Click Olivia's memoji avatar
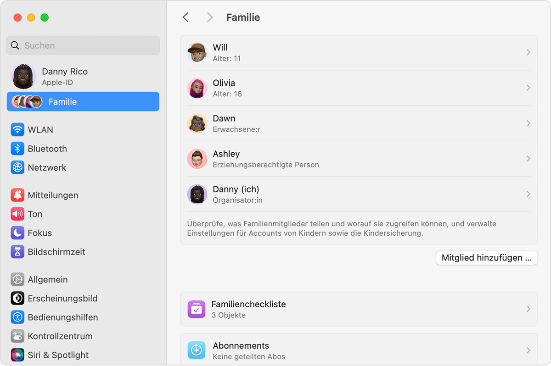551x366 pixels. [197, 88]
